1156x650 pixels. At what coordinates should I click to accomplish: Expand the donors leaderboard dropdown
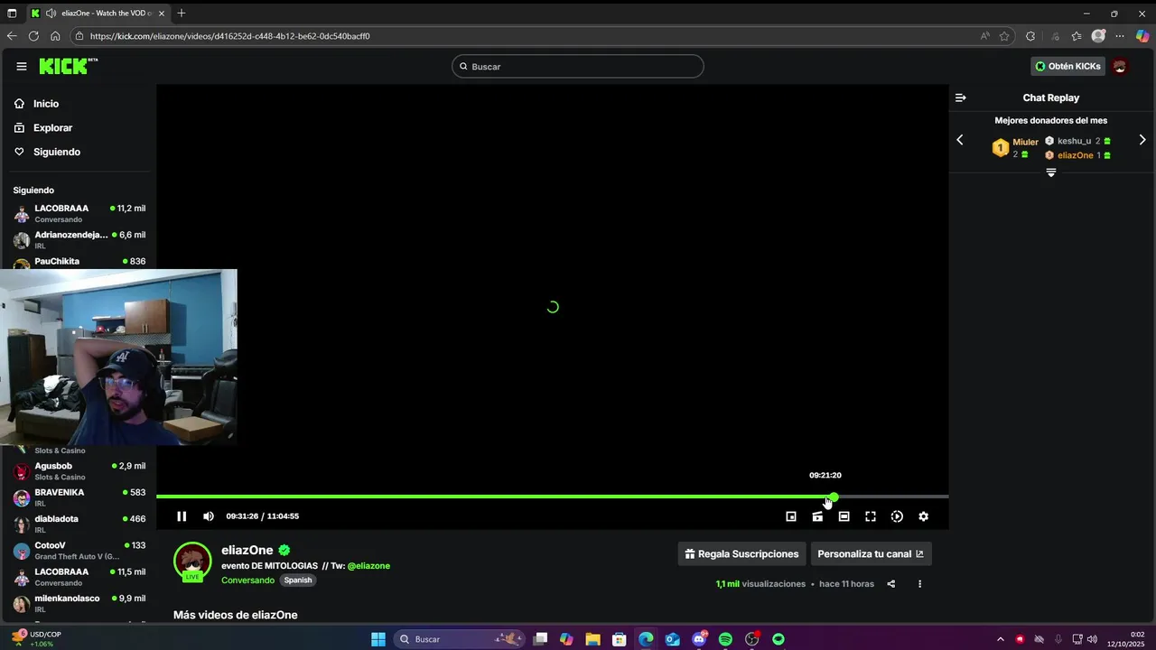(x=1051, y=172)
